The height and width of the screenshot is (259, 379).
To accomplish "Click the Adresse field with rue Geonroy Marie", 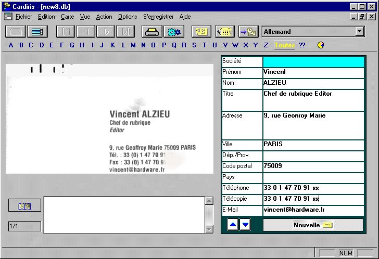I will tap(313, 125).
